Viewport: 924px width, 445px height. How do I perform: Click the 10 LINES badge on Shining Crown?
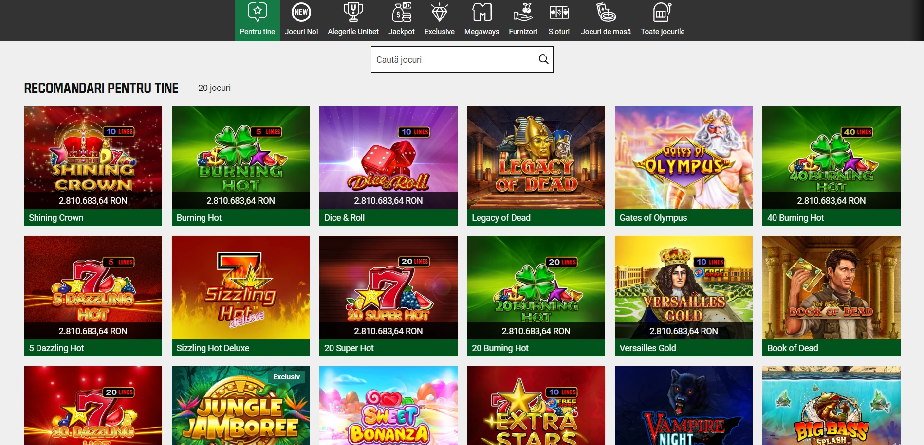tap(119, 132)
